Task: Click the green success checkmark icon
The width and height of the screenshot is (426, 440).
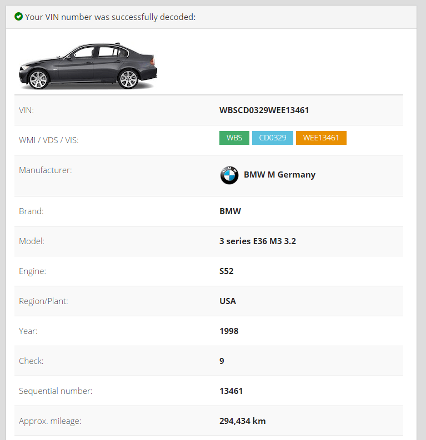Action: click(x=18, y=17)
